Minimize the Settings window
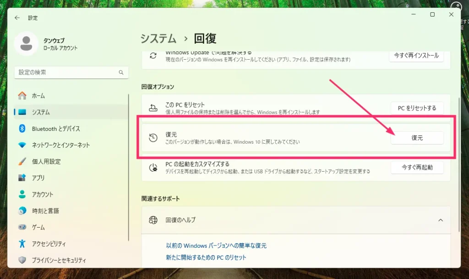 tap(414, 14)
